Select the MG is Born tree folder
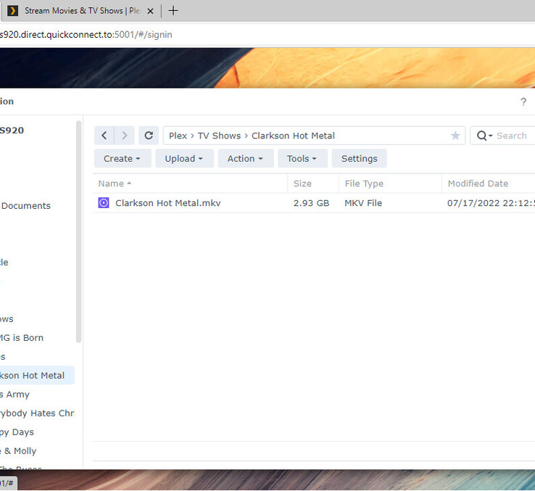Screen dimensions: 535x491 pyautogui.click(x=22, y=338)
